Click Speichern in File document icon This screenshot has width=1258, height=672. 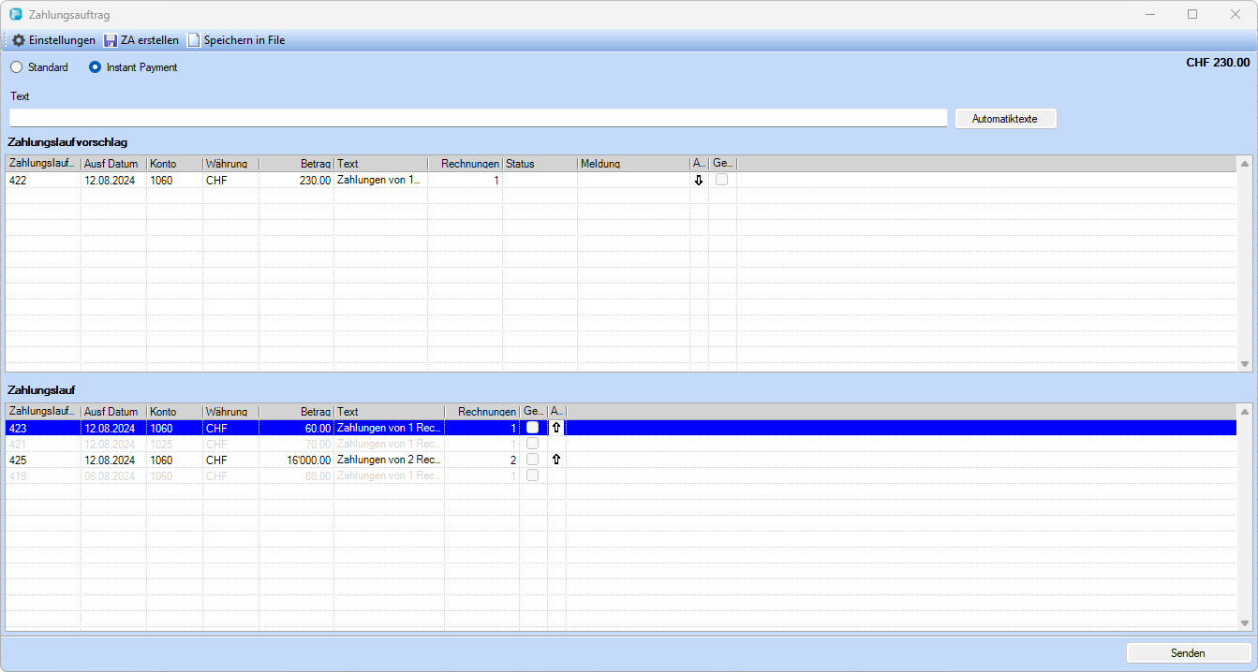pyautogui.click(x=194, y=40)
